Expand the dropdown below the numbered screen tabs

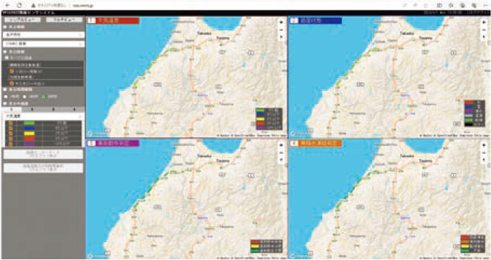click(43, 116)
